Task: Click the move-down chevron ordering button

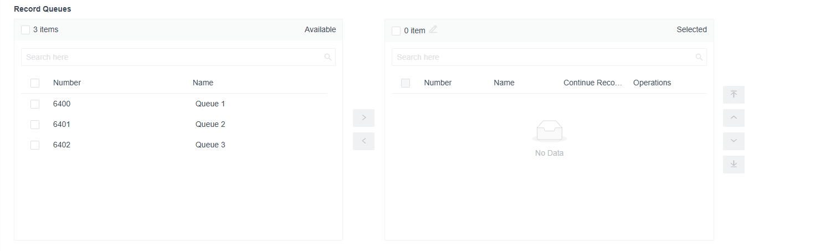Action: (x=734, y=141)
